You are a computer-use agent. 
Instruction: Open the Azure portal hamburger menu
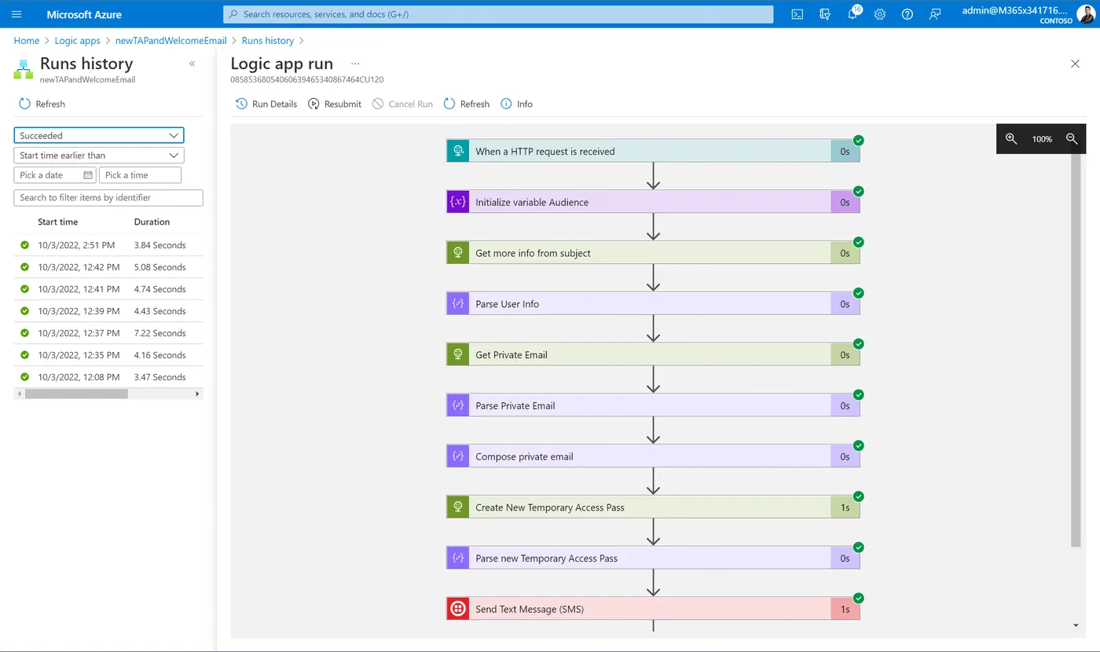(16, 14)
